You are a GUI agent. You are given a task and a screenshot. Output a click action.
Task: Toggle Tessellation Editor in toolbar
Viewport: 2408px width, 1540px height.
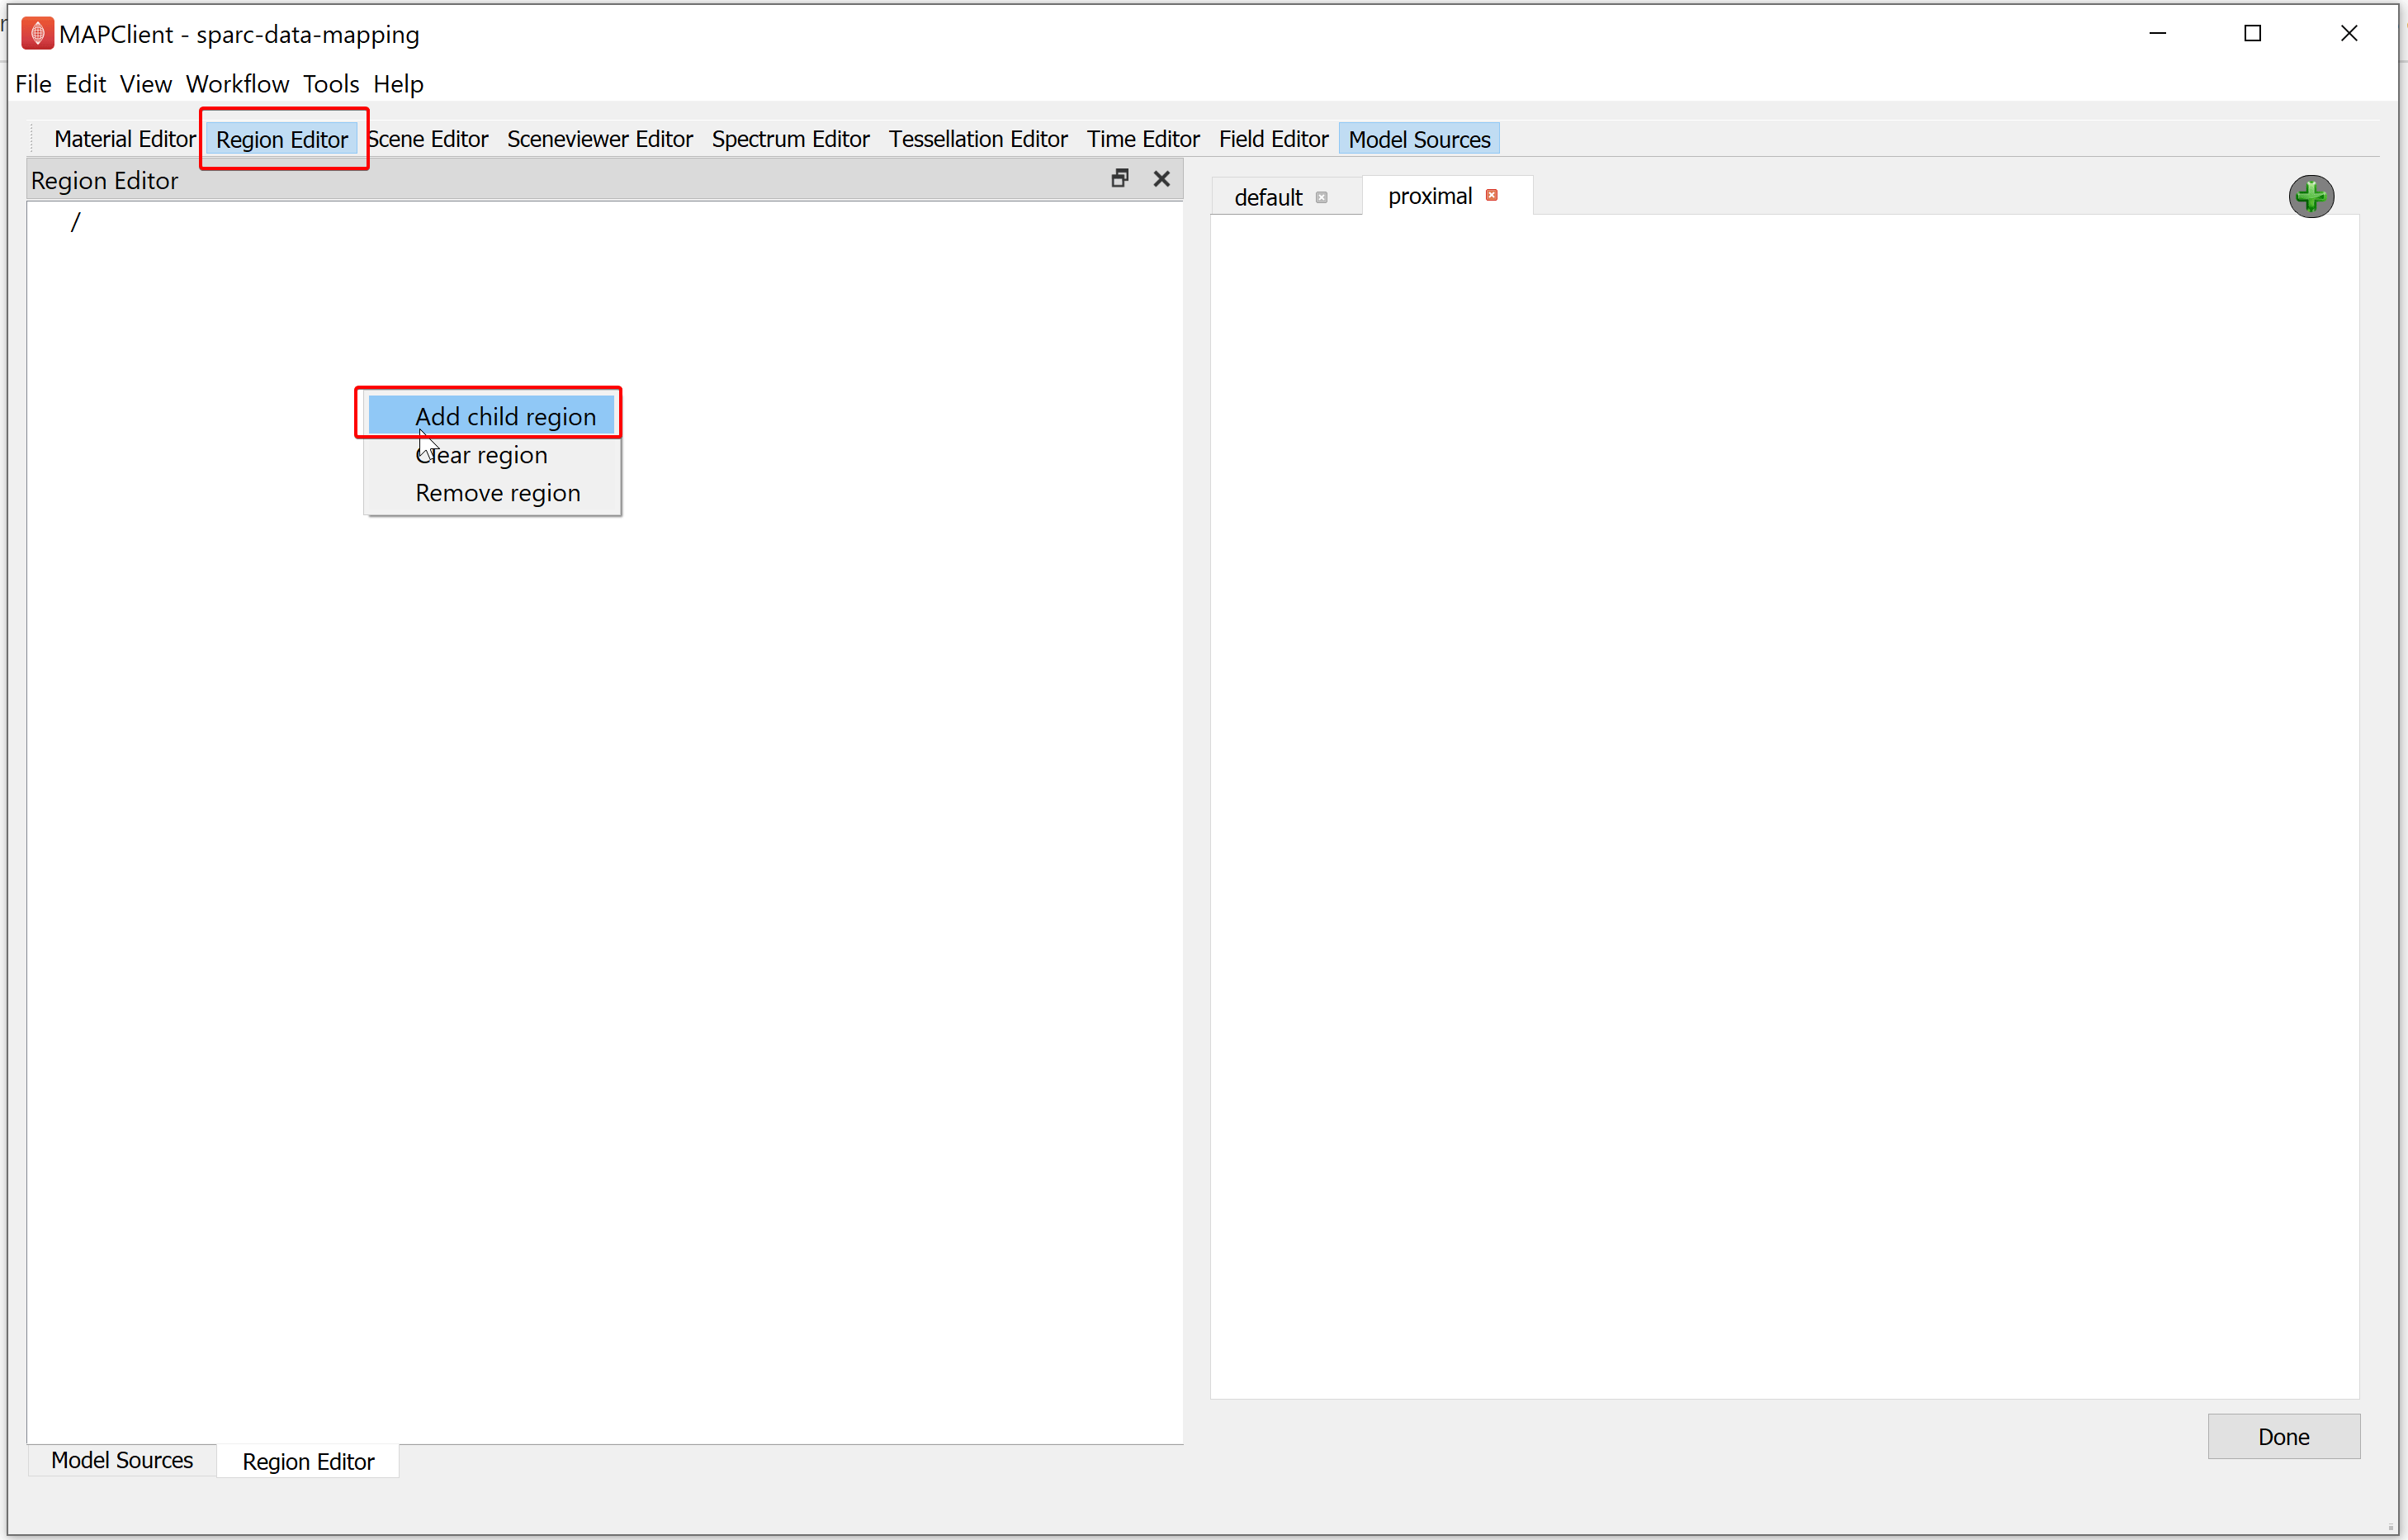978,139
